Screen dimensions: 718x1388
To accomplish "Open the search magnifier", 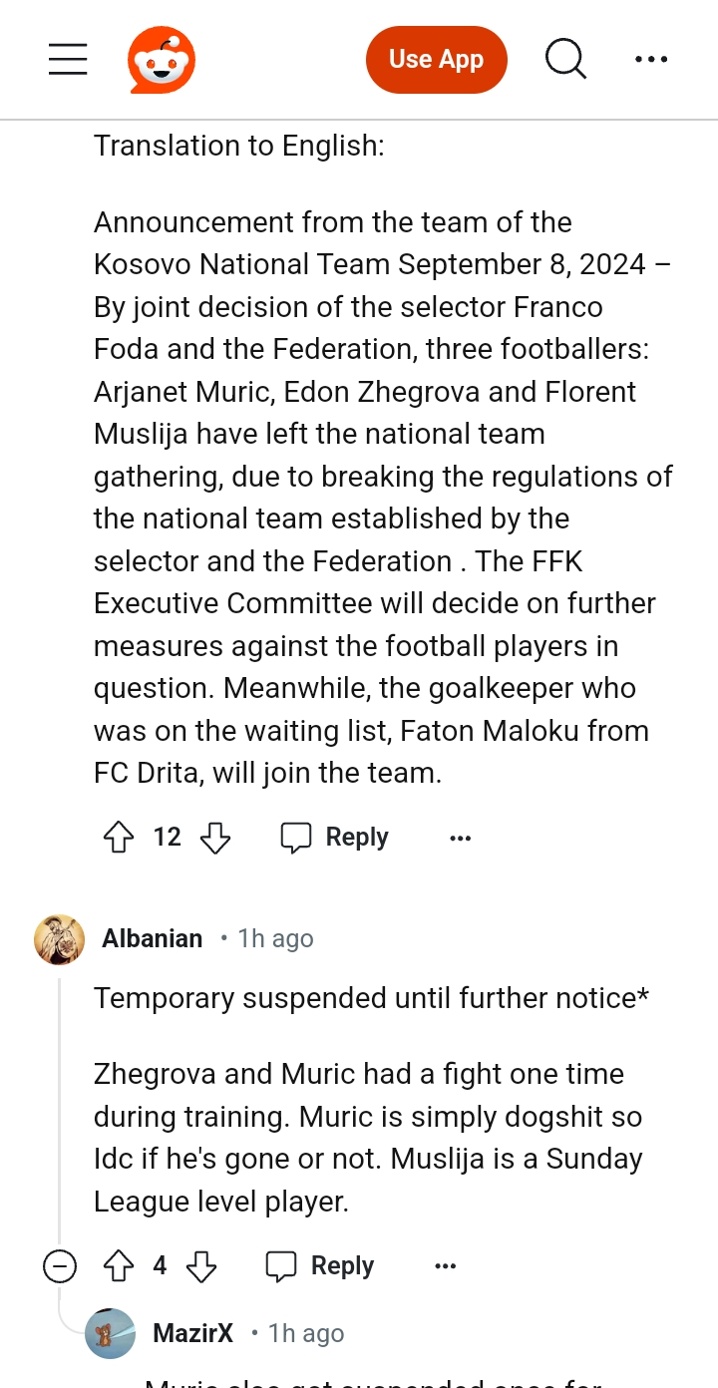I will 565,60.
